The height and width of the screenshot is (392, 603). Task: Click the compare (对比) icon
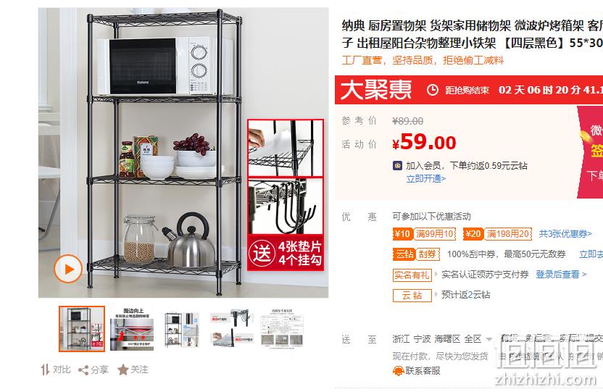point(45,370)
